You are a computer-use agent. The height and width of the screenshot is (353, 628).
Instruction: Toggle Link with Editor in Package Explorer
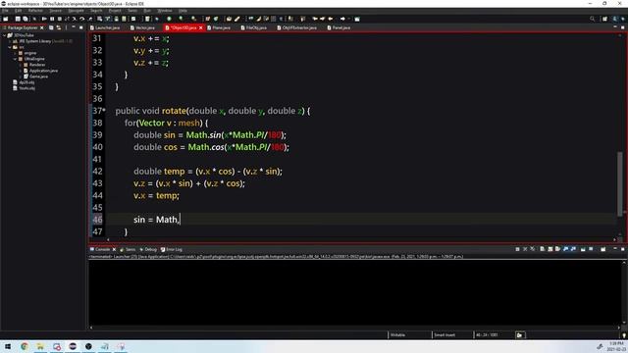tap(59, 27)
